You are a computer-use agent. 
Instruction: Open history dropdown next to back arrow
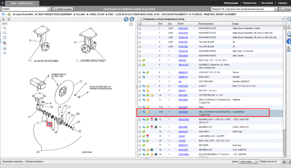click(x=6, y=15)
